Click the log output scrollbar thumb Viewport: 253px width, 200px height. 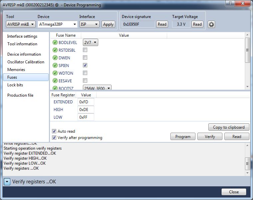[247, 163]
